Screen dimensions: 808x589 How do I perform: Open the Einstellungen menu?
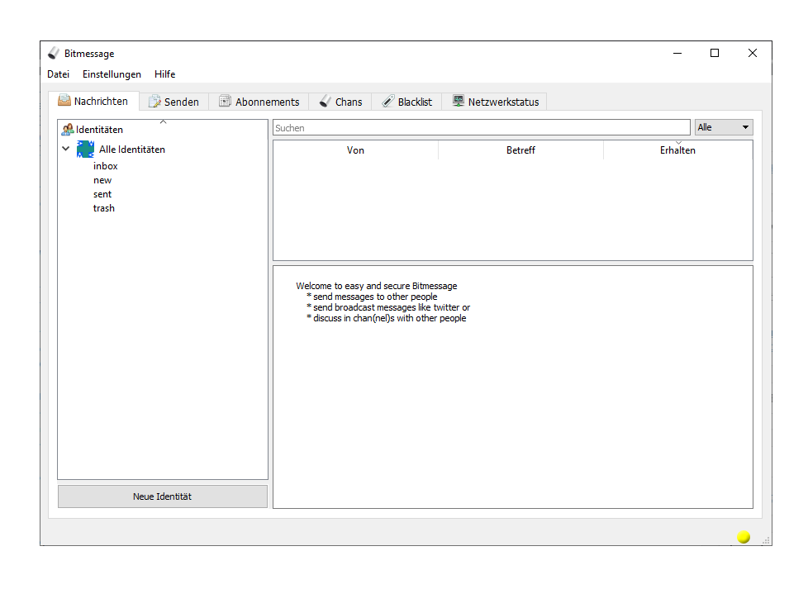click(x=112, y=74)
